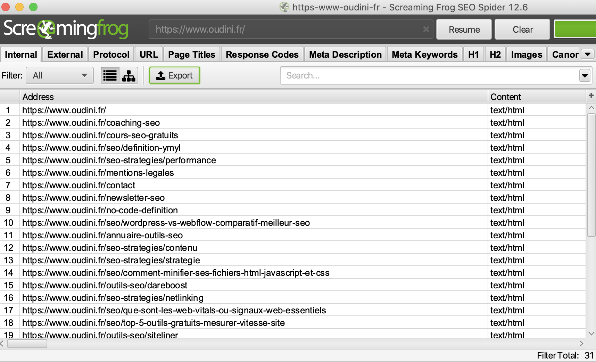Select the web-vitals signaux-web-essentiels URL row
Viewport: 596px width, 362px height.
pos(293,310)
